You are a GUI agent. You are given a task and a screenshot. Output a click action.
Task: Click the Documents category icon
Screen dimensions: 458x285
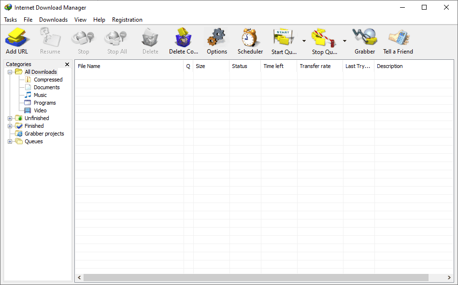tap(28, 87)
